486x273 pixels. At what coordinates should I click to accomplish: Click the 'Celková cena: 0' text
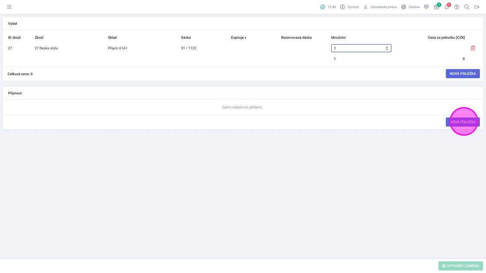[x=20, y=74]
